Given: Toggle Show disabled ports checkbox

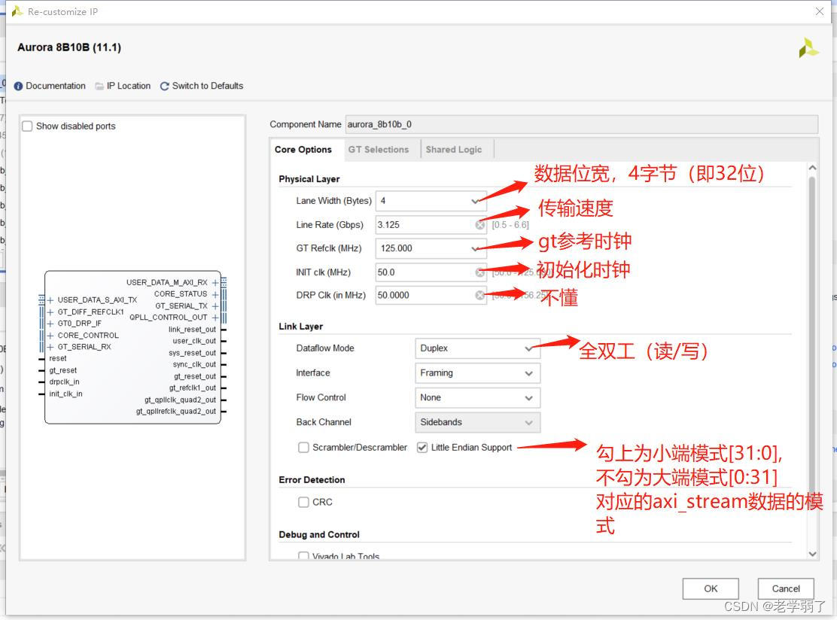Looking at the screenshot, I should [x=27, y=126].
